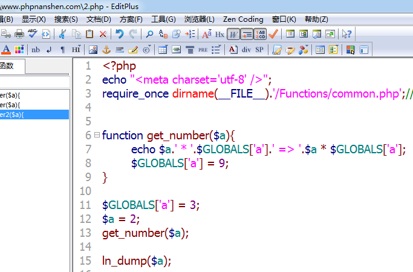Open the 帮助(Z) menu
413x272 pixels.
(x=316, y=19)
